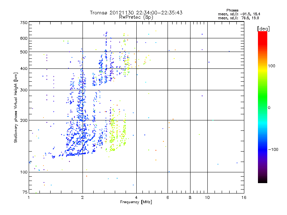Click the y-axis '750' tick label
Image resolution: width=287 pixels, height=215 pixels.
tap(24, 23)
